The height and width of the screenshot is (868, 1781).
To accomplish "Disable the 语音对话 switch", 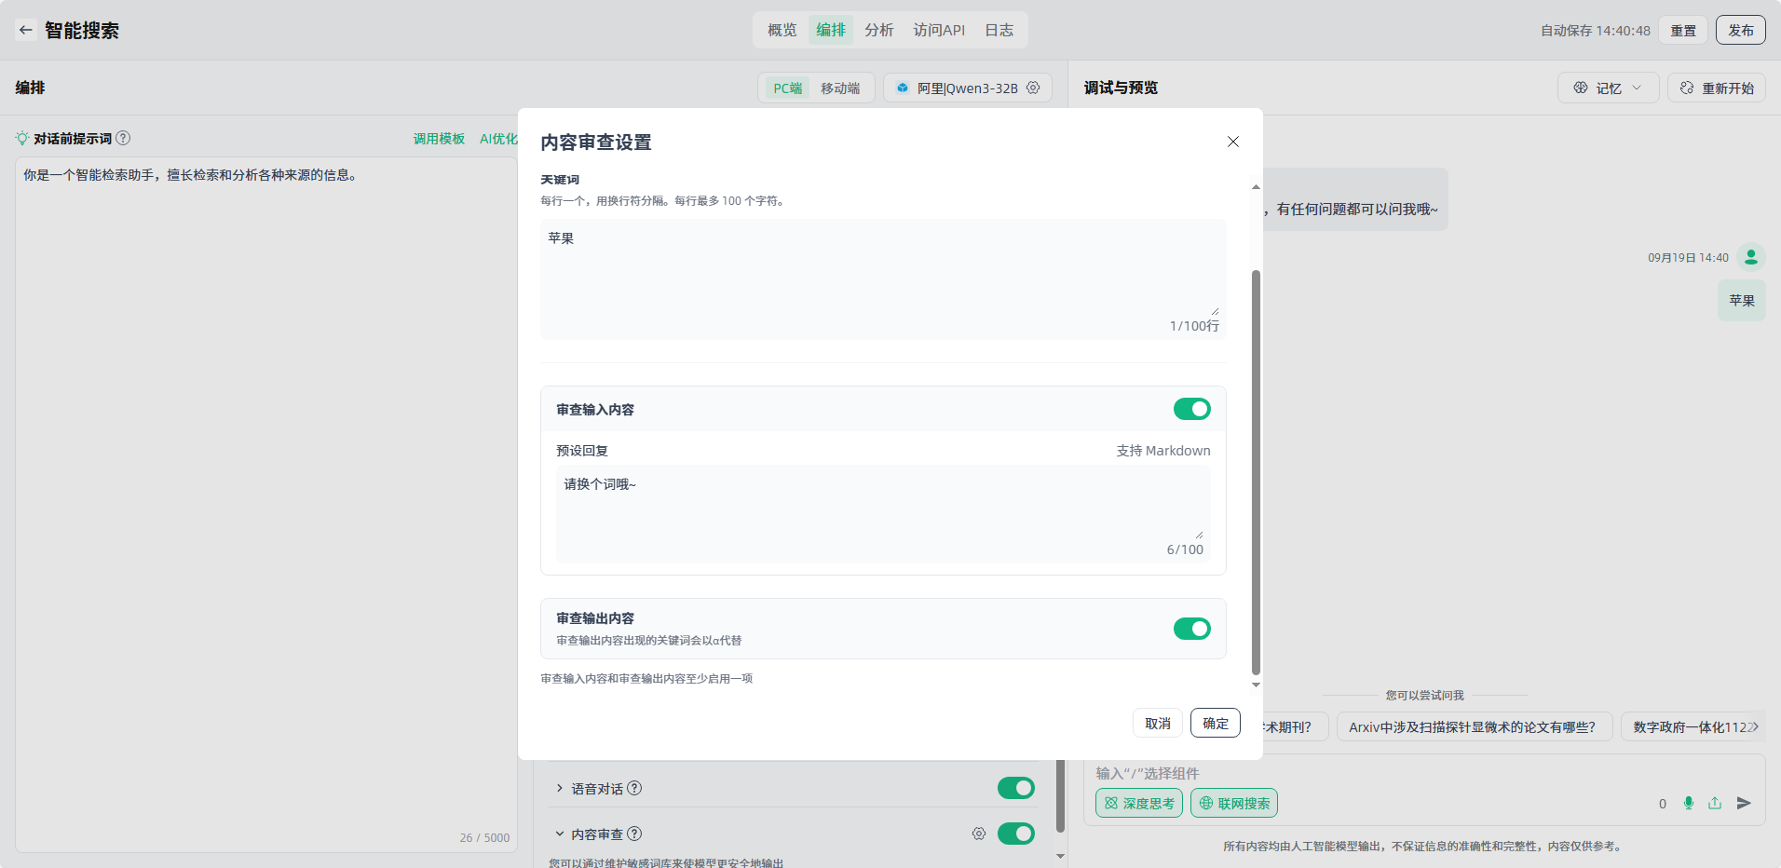I will 1015,788.
